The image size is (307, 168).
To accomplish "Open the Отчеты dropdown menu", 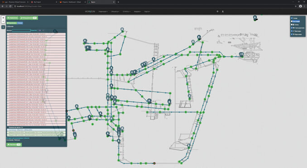I will pyautogui.click(x=126, y=12).
